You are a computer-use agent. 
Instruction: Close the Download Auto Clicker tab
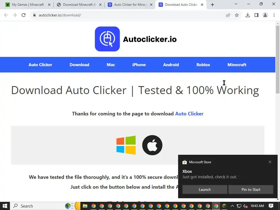(x=202, y=5)
